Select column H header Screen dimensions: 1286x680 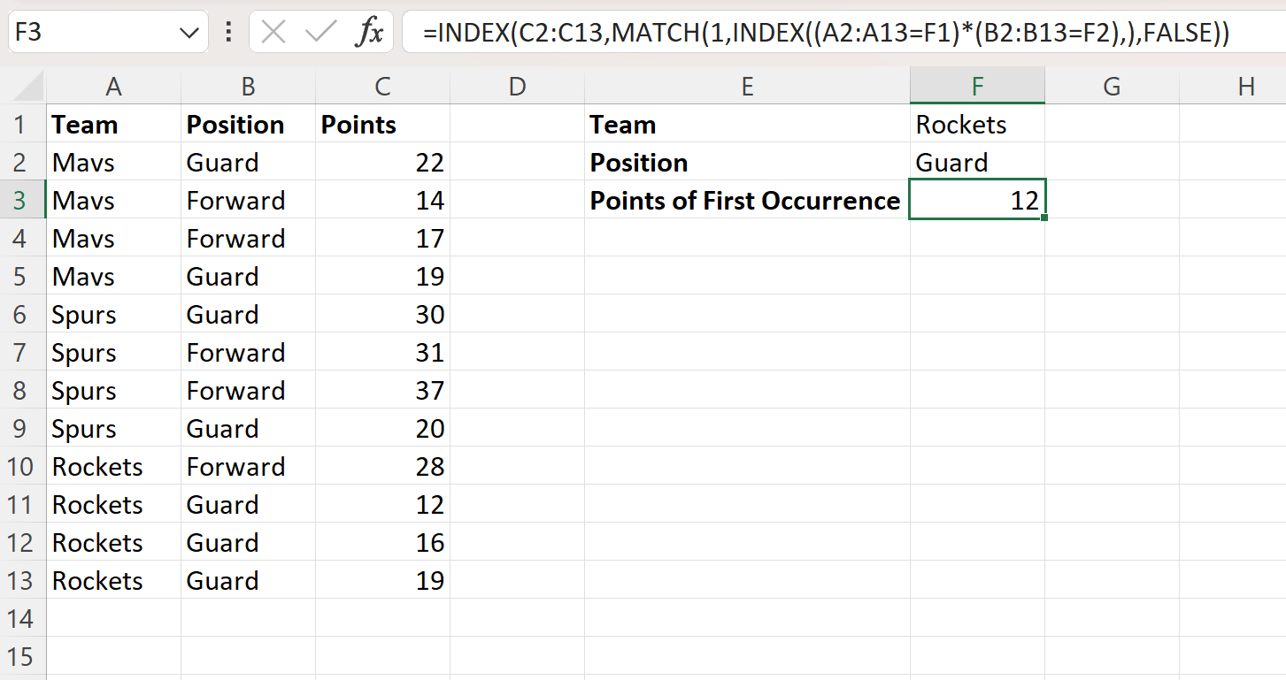[x=1246, y=86]
